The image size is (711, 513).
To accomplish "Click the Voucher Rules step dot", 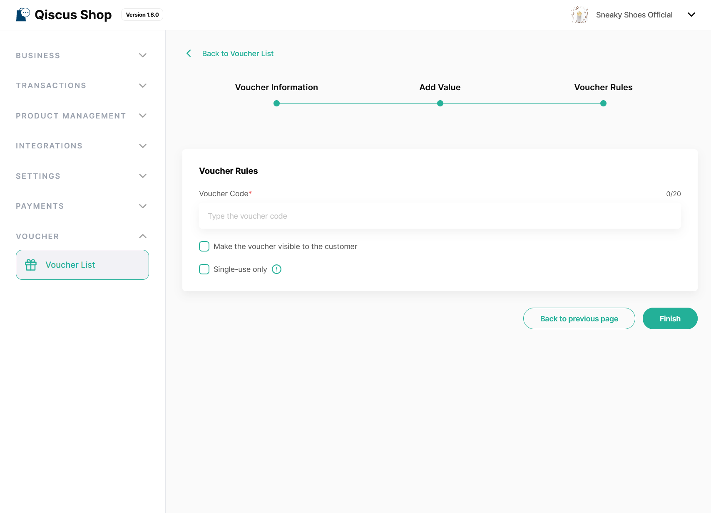I will [x=603, y=104].
